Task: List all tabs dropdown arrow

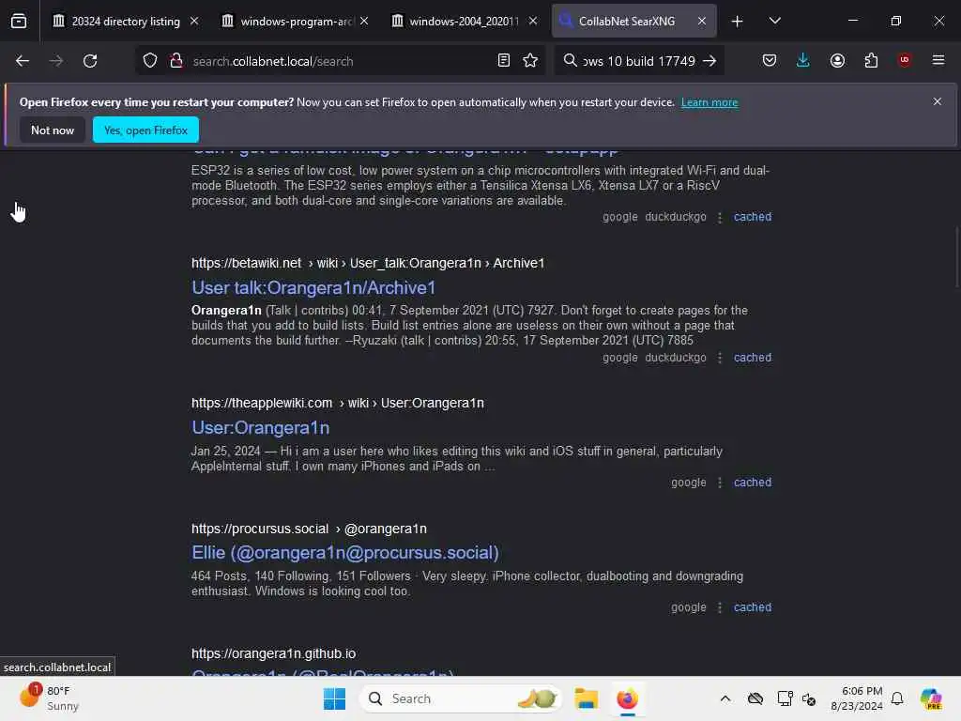Action: pos(774,21)
